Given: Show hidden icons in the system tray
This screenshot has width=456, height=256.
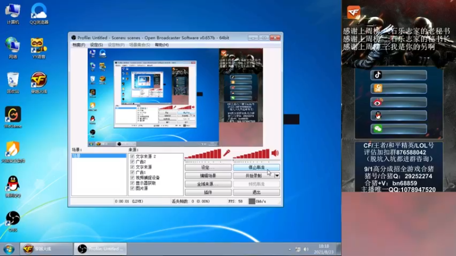Looking at the screenshot, I should coord(290,249).
